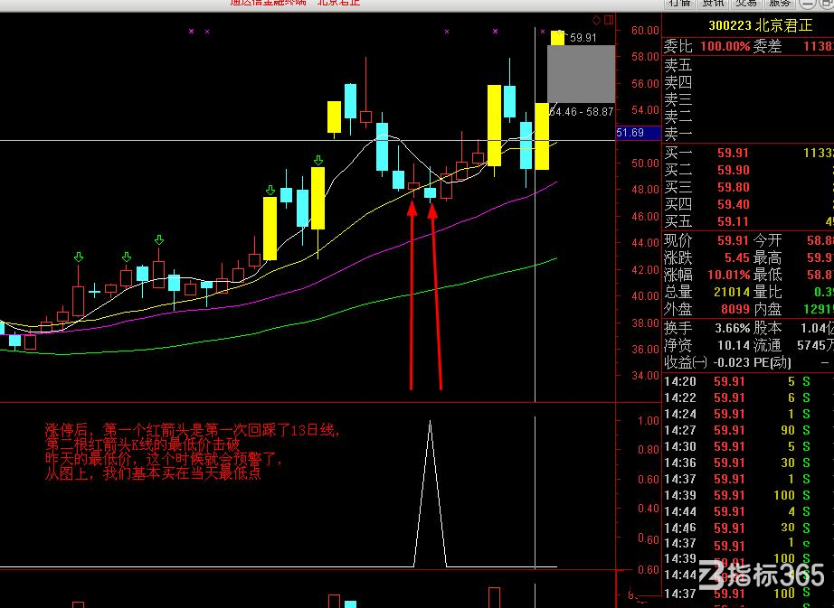The width and height of the screenshot is (834, 608).
Task: Open the 行情 quotes button
Action: tap(679, 4)
